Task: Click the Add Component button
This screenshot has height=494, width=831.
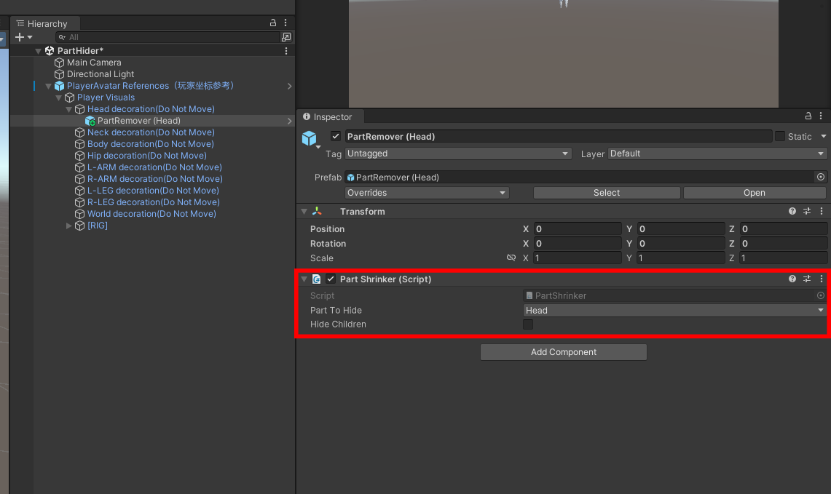Action: coord(563,351)
